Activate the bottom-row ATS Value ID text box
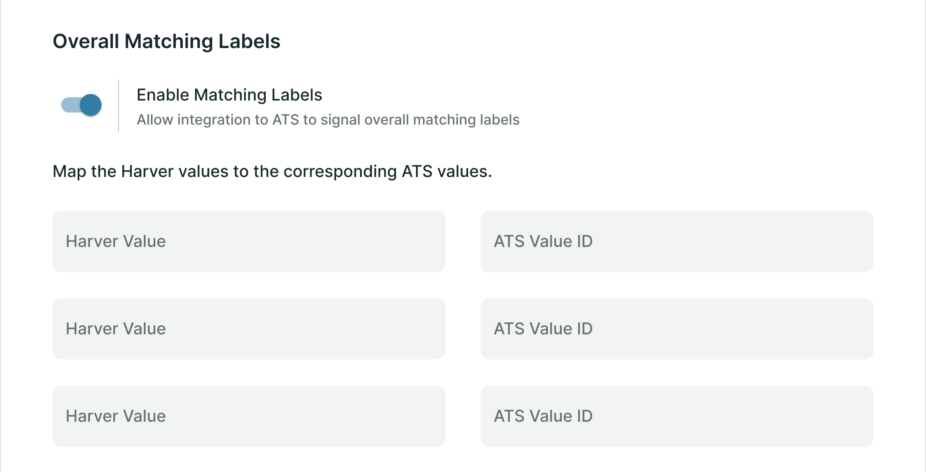Image resolution: width=926 pixels, height=472 pixels. coord(677,416)
